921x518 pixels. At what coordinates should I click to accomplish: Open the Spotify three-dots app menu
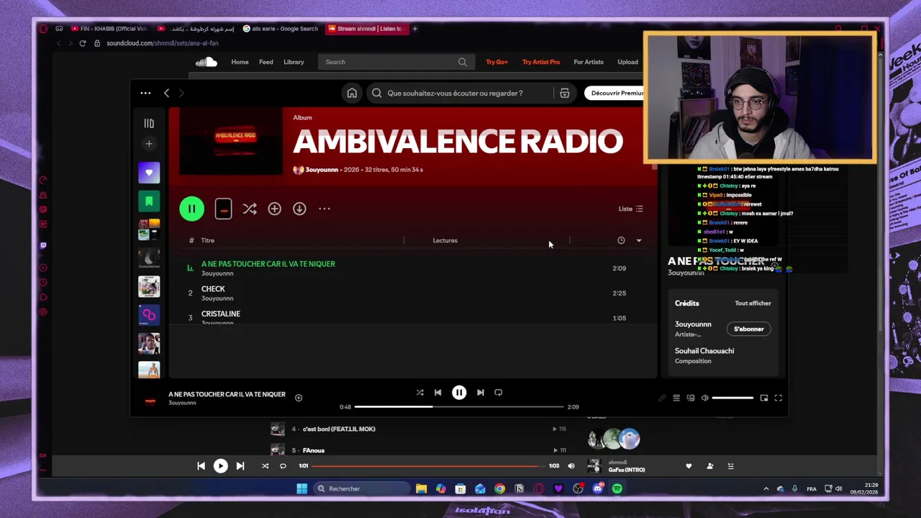[x=145, y=93]
